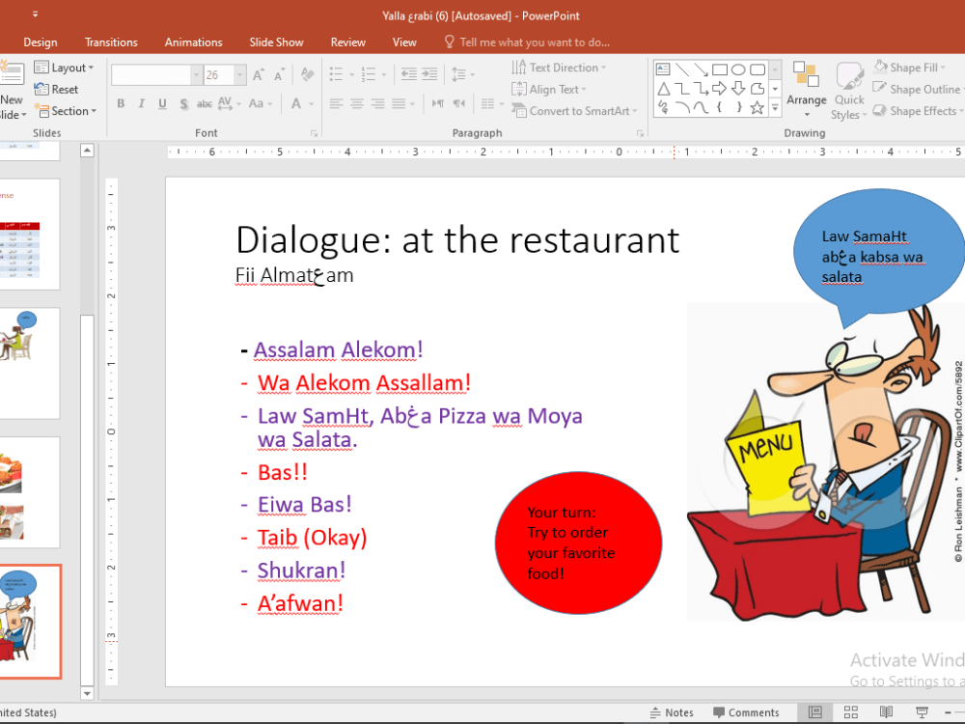This screenshot has height=724, width=965.
Task: Open Font Color picker
Action: tap(301, 103)
